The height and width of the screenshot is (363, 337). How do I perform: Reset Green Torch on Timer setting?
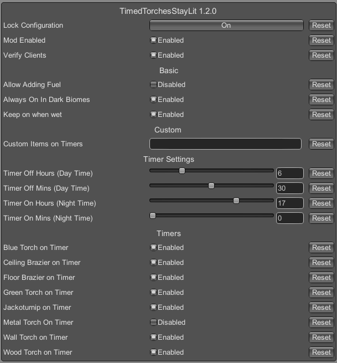[322, 293]
